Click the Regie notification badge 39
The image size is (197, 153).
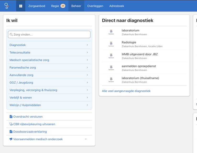(x=63, y=6)
